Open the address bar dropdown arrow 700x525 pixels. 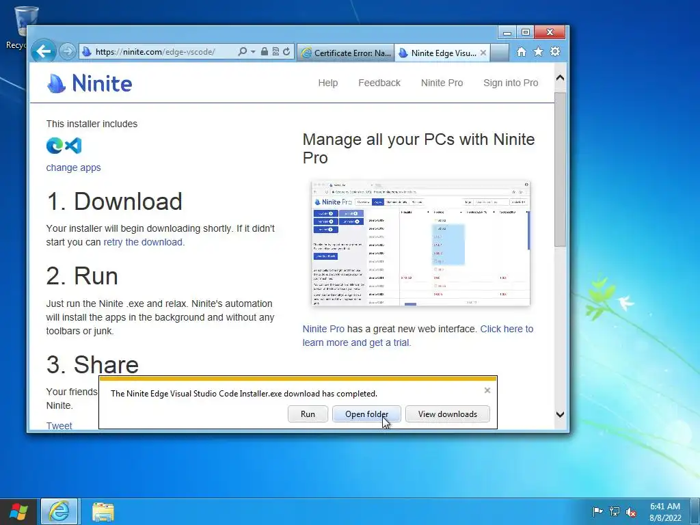tap(253, 52)
